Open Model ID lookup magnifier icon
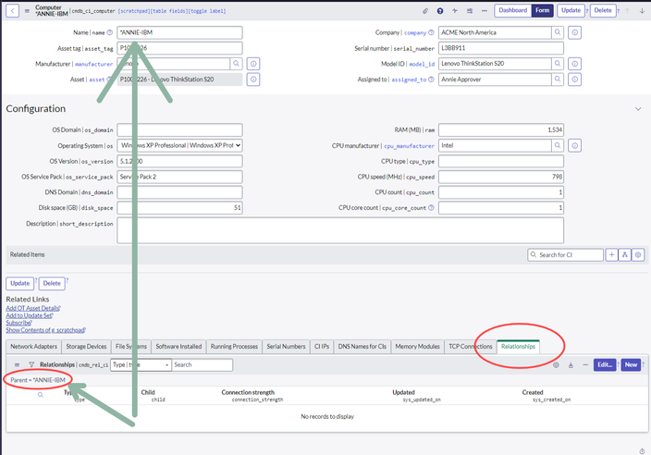 (558, 64)
